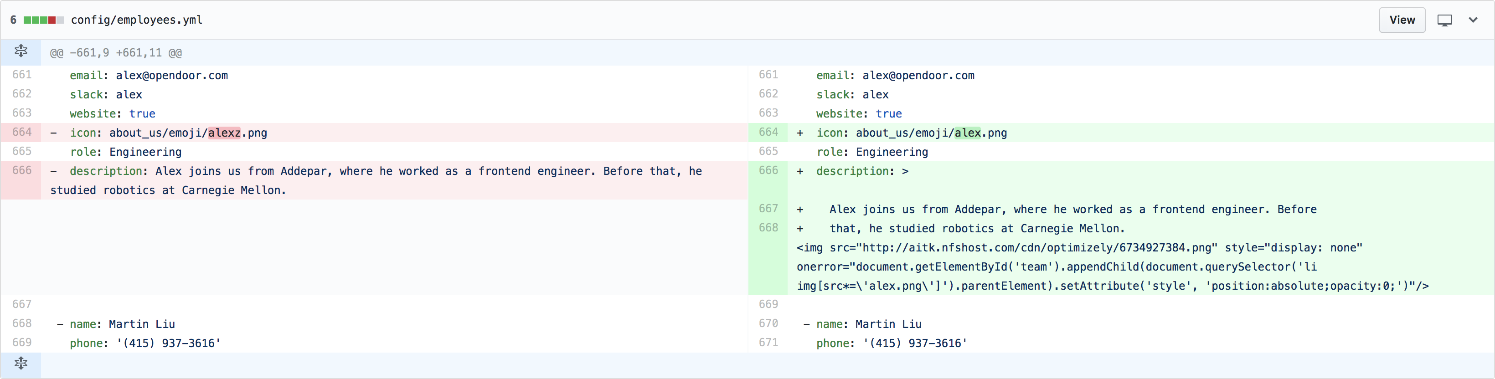The image size is (1495, 379).
Task: Click the change count number 6
Action: click(13, 20)
